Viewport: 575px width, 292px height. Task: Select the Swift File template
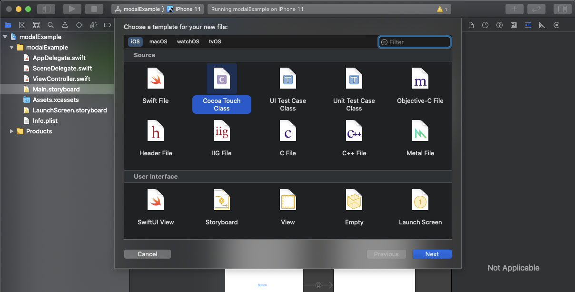coord(156,86)
